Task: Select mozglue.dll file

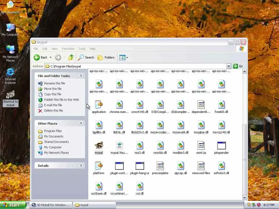Action: click(x=201, y=125)
